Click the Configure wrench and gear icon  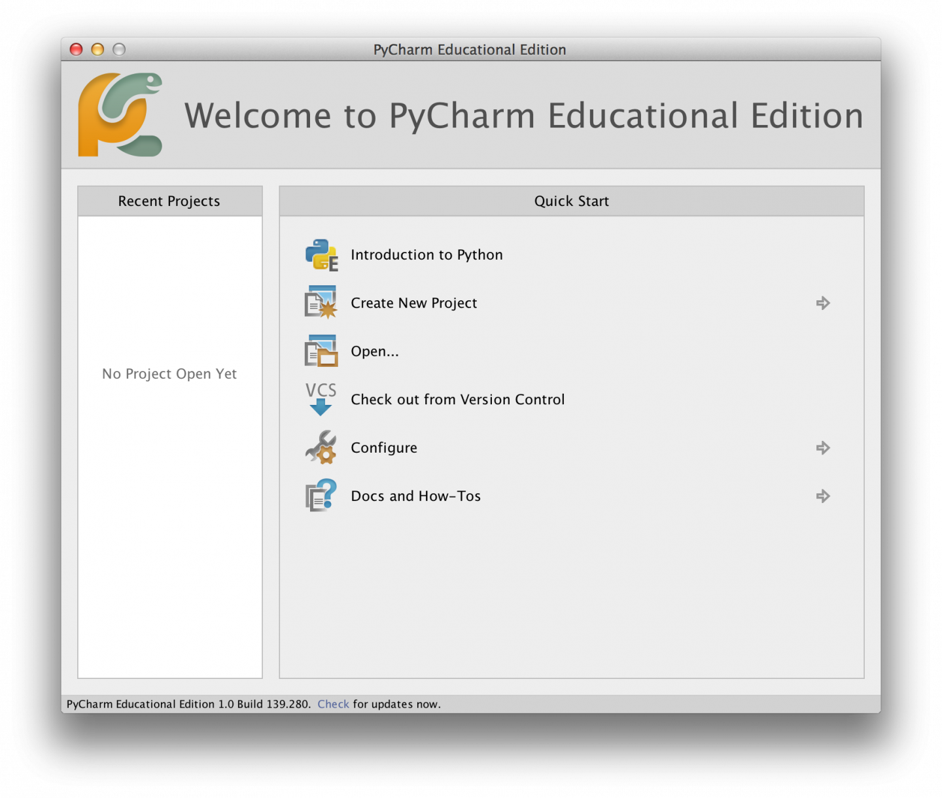tap(321, 448)
